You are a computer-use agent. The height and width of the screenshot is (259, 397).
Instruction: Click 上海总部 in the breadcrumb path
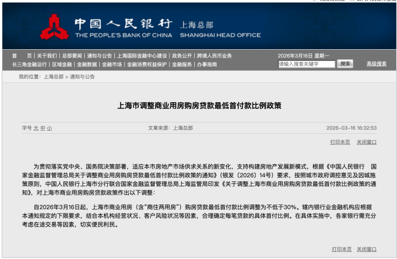[53, 77]
